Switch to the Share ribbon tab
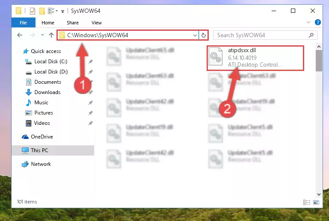 coord(73,23)
